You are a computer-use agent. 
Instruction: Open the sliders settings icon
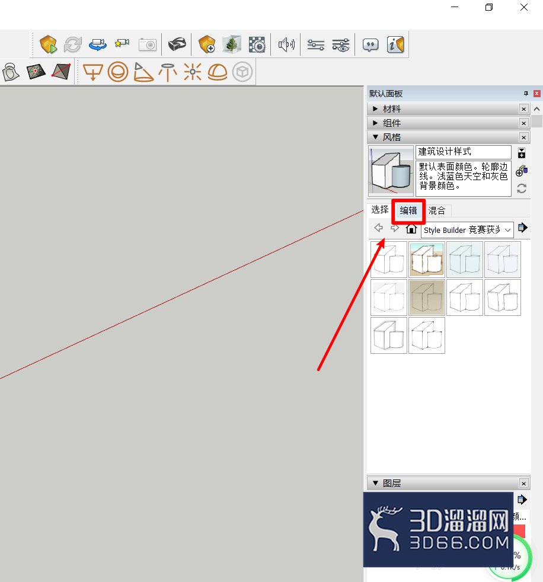316,45
